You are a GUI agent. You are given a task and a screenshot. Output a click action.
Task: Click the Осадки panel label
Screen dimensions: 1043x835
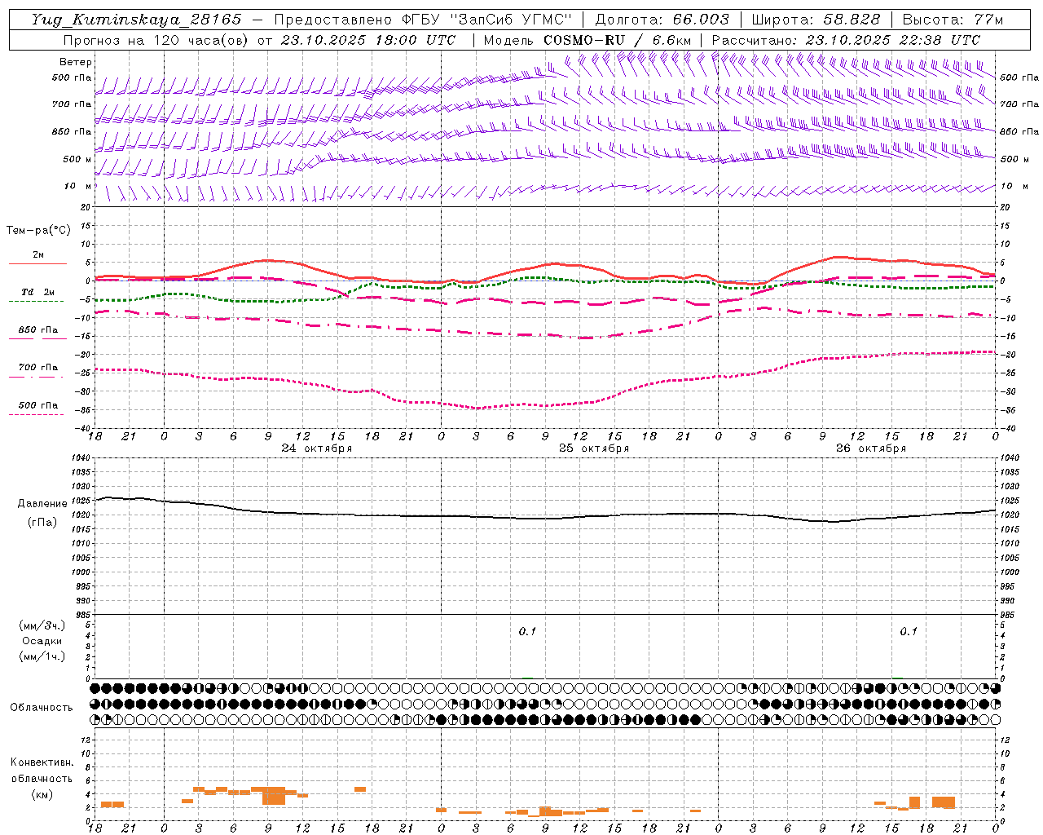click(x=42, y=641)
